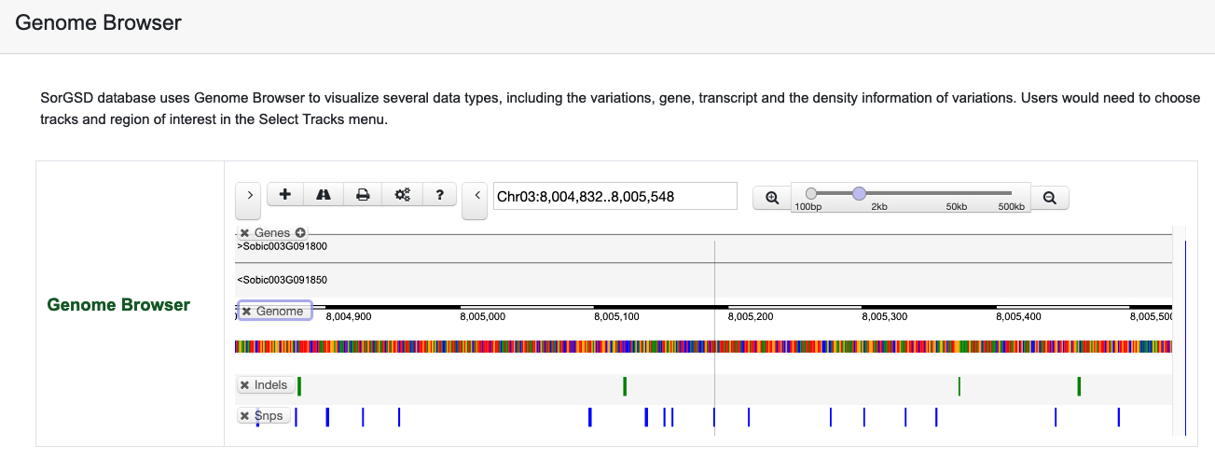
Task: Hide the Indels track with its X
Action: click(x=245, y=385)
